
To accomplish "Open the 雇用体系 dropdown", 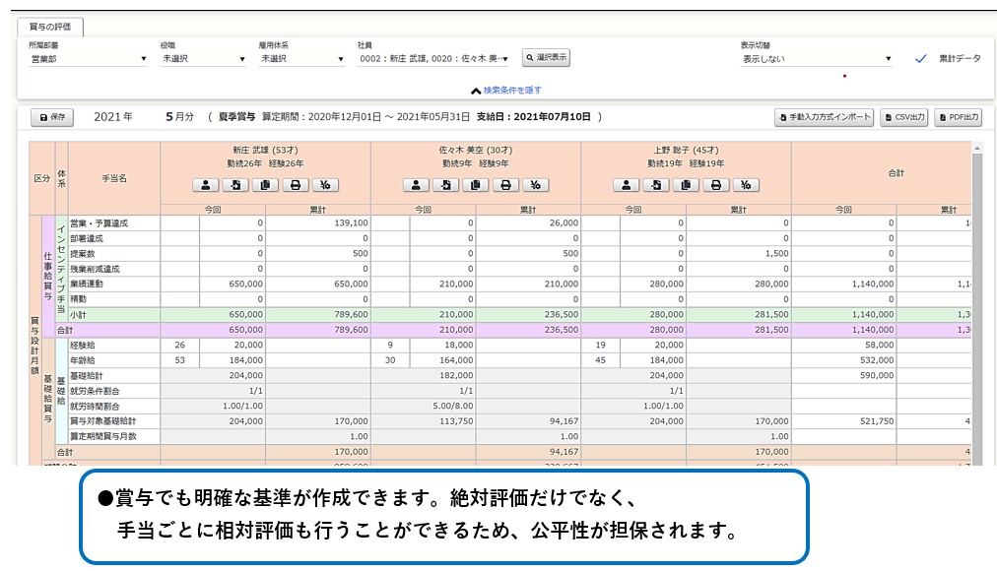I will [300, 59].
